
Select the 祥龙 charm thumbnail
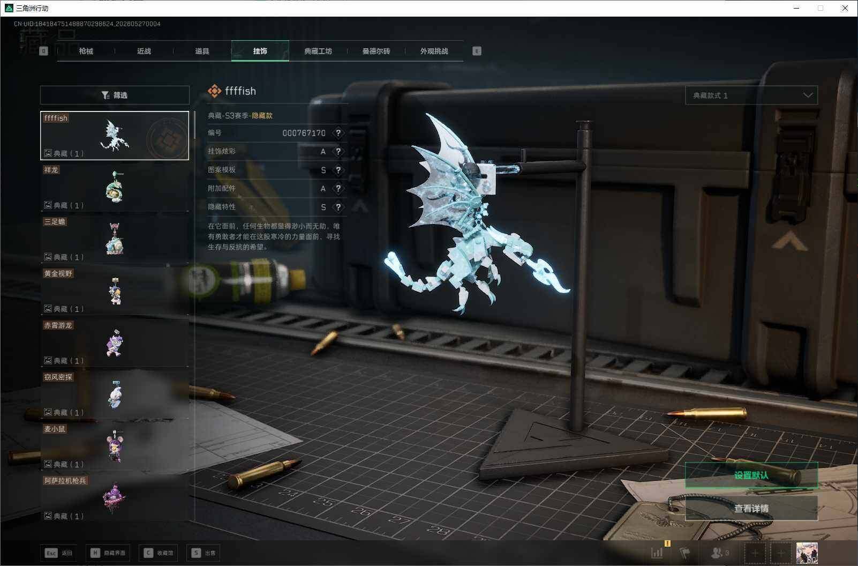point(115,187)
